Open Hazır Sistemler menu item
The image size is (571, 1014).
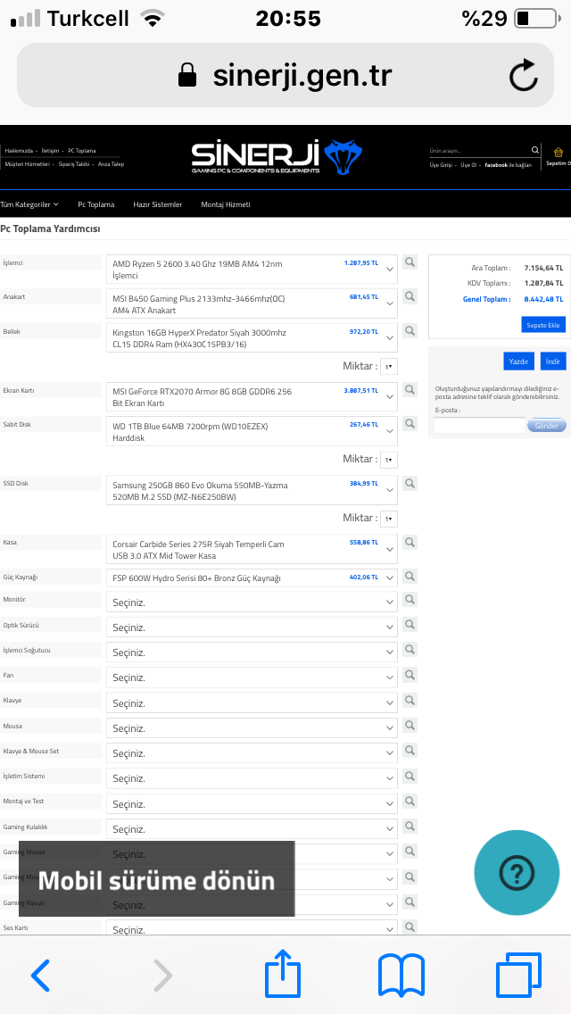158,204
